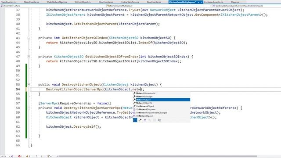Switch to the PlateKitchenObject.cs tab
The width and height of the screenshot is (281, 158).
click(x=57, y=2)
